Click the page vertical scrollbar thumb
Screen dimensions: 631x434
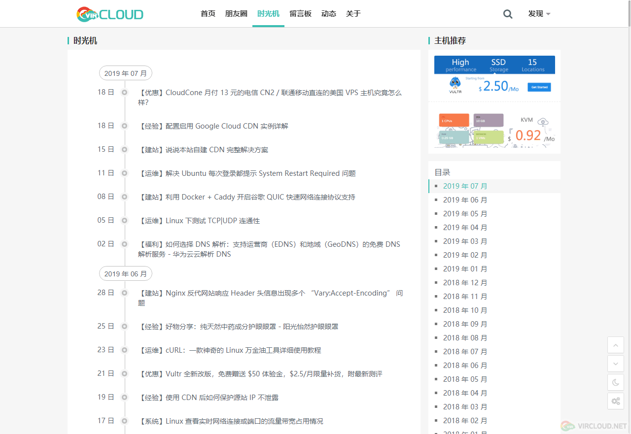[629, 13]
